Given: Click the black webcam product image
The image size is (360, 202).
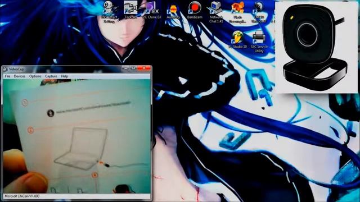Looking at the screenshot, I should 316,47.
